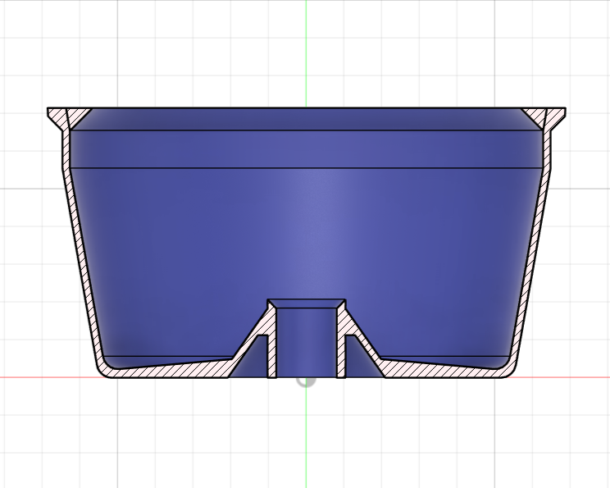Viewport: 610px width, 488px height.
Task: Select the chamfered top face of center hub
Action: point(307,303)
